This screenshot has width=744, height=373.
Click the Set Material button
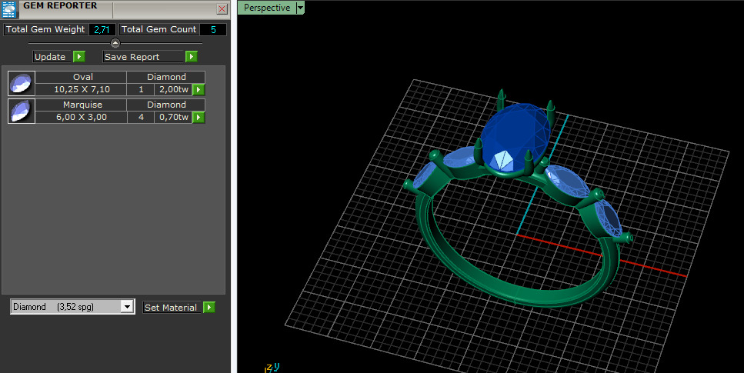coord(172,308)
